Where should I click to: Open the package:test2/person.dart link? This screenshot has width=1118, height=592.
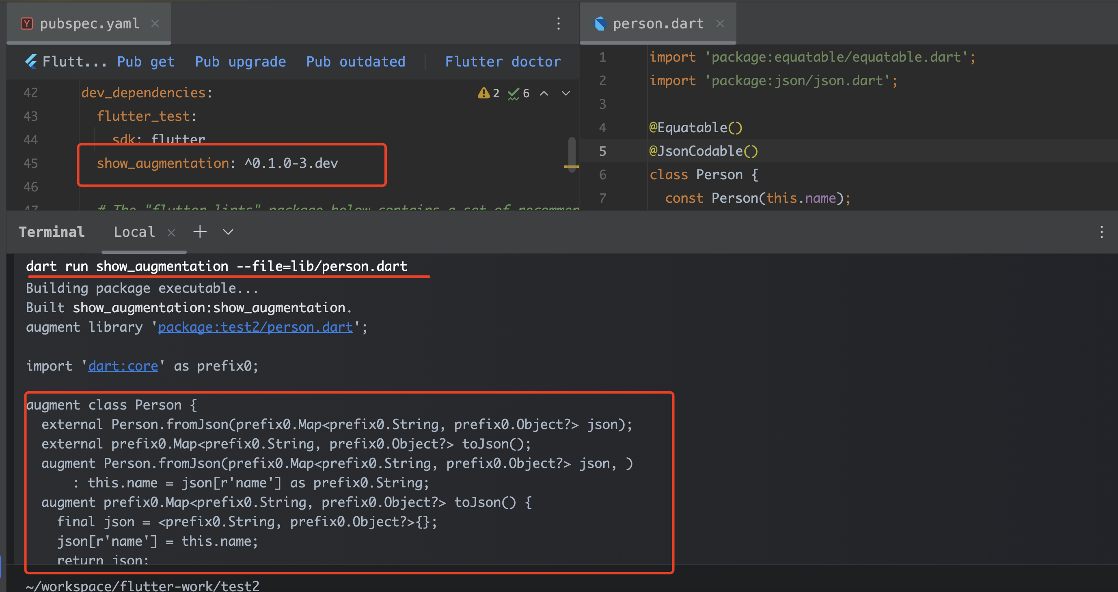point(255,327)
